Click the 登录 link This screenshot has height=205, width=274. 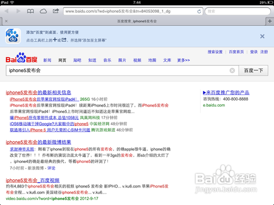point(254,52)
